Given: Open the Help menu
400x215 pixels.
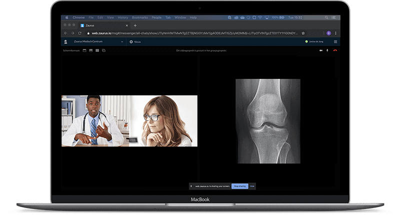Looking at the screenshot, I should pyautogui.click(x=193, y=17).
